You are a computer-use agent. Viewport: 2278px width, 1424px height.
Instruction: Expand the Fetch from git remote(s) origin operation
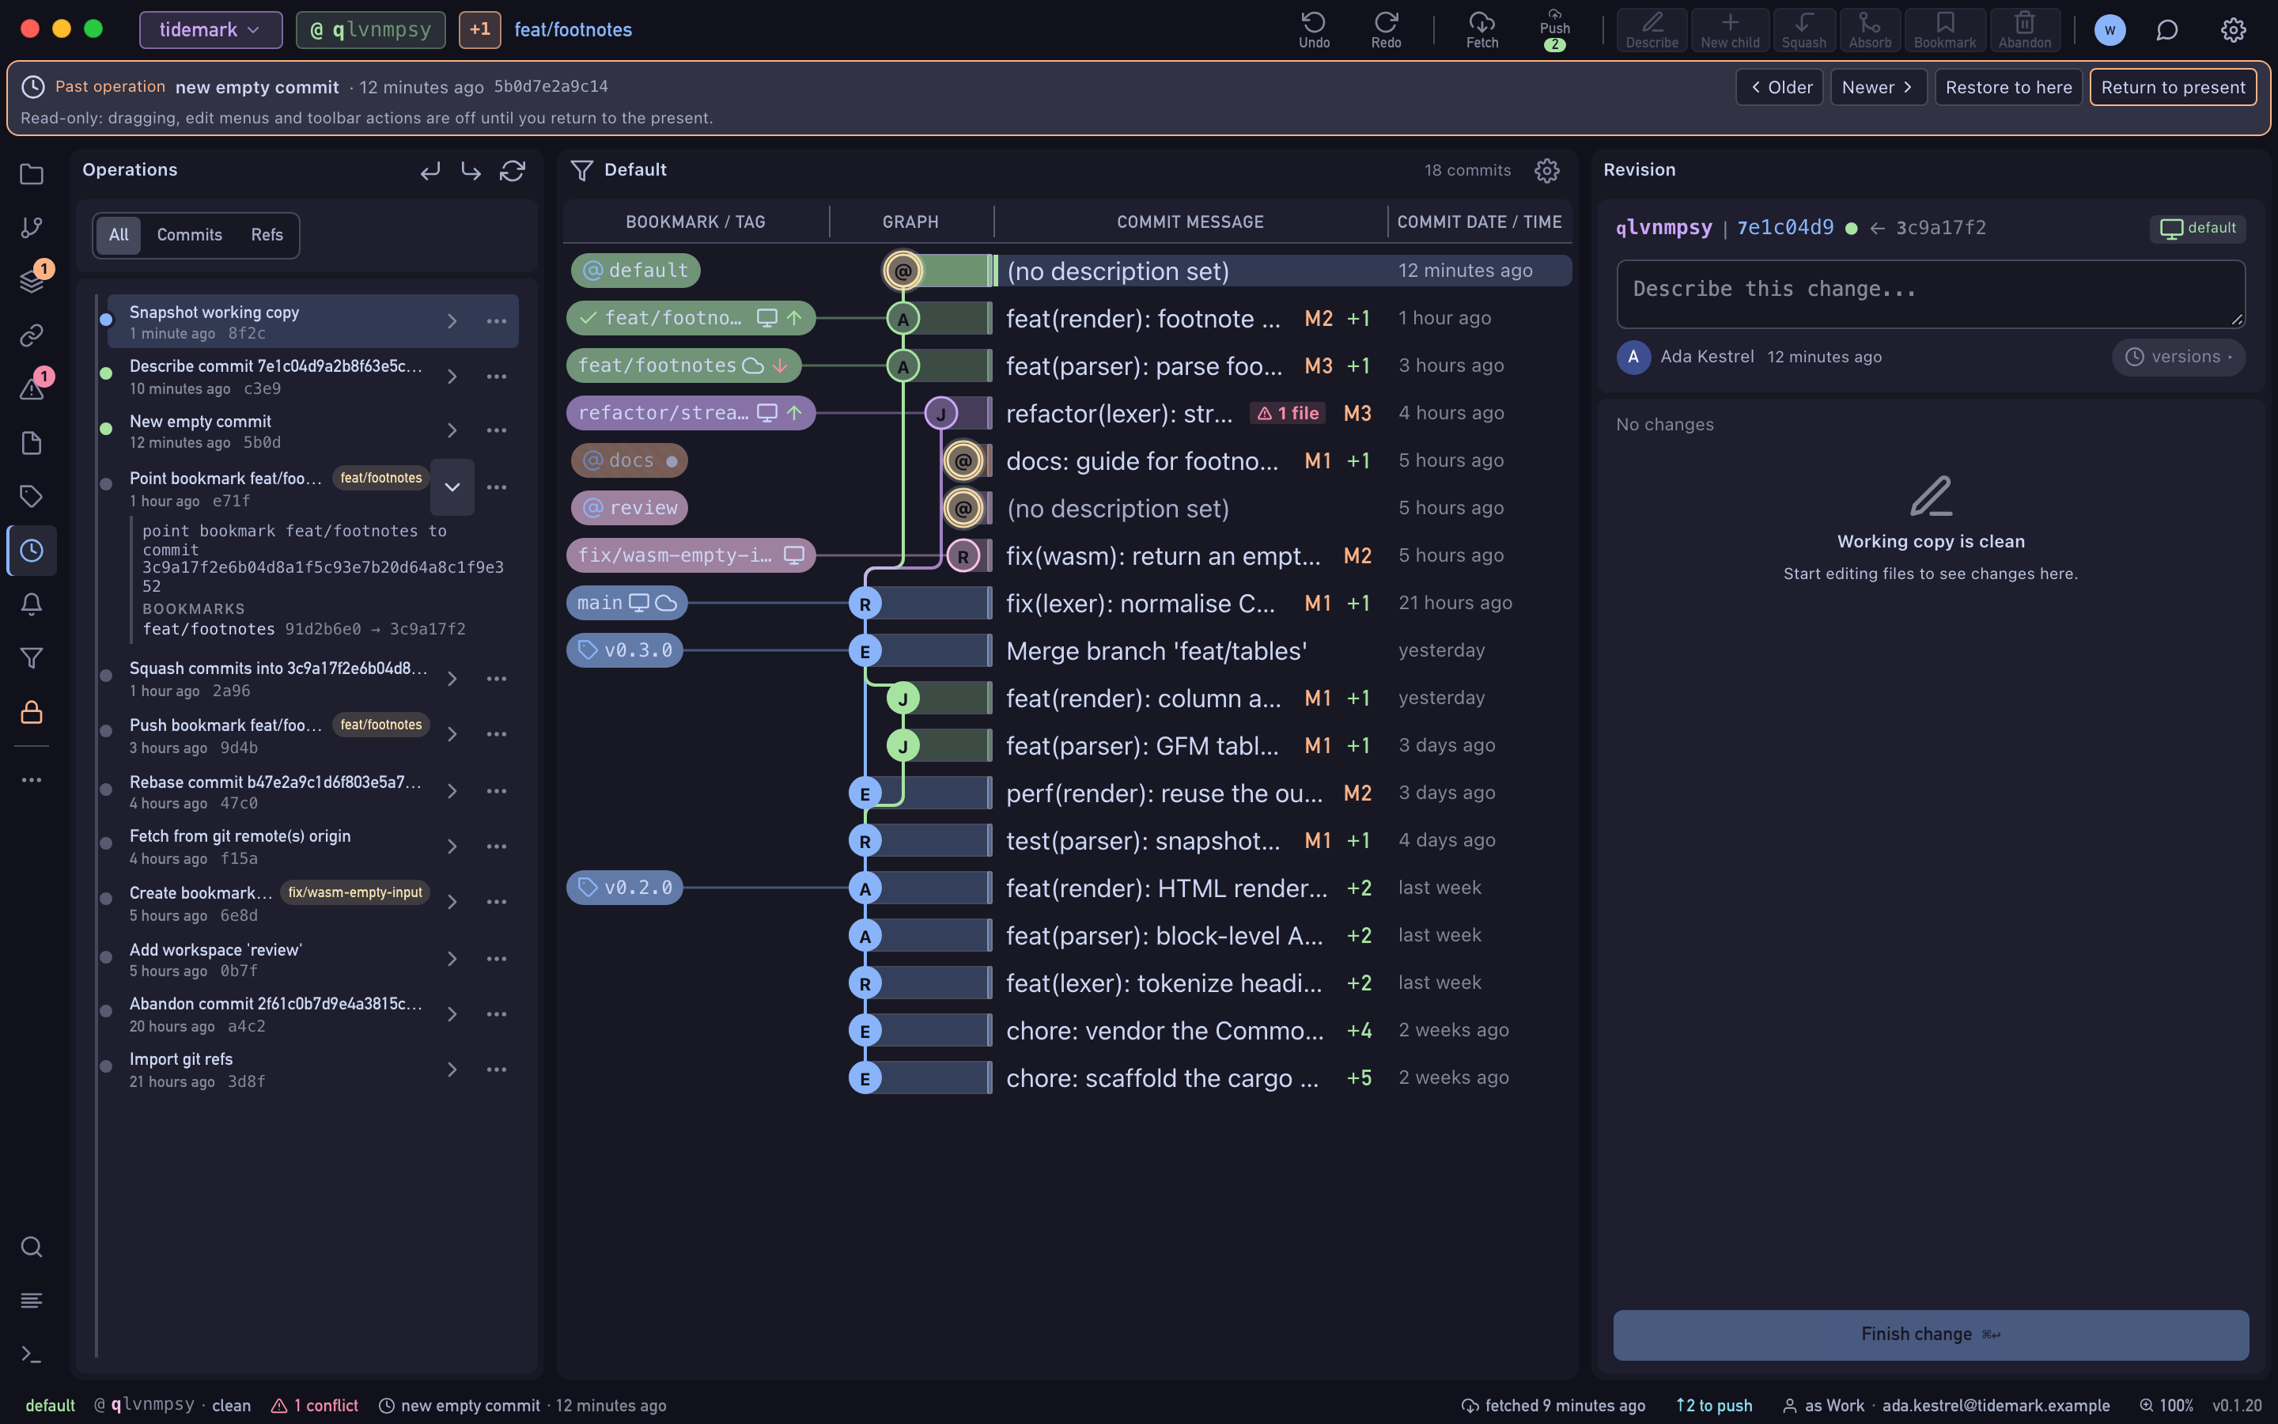click(x=452, y=846)
